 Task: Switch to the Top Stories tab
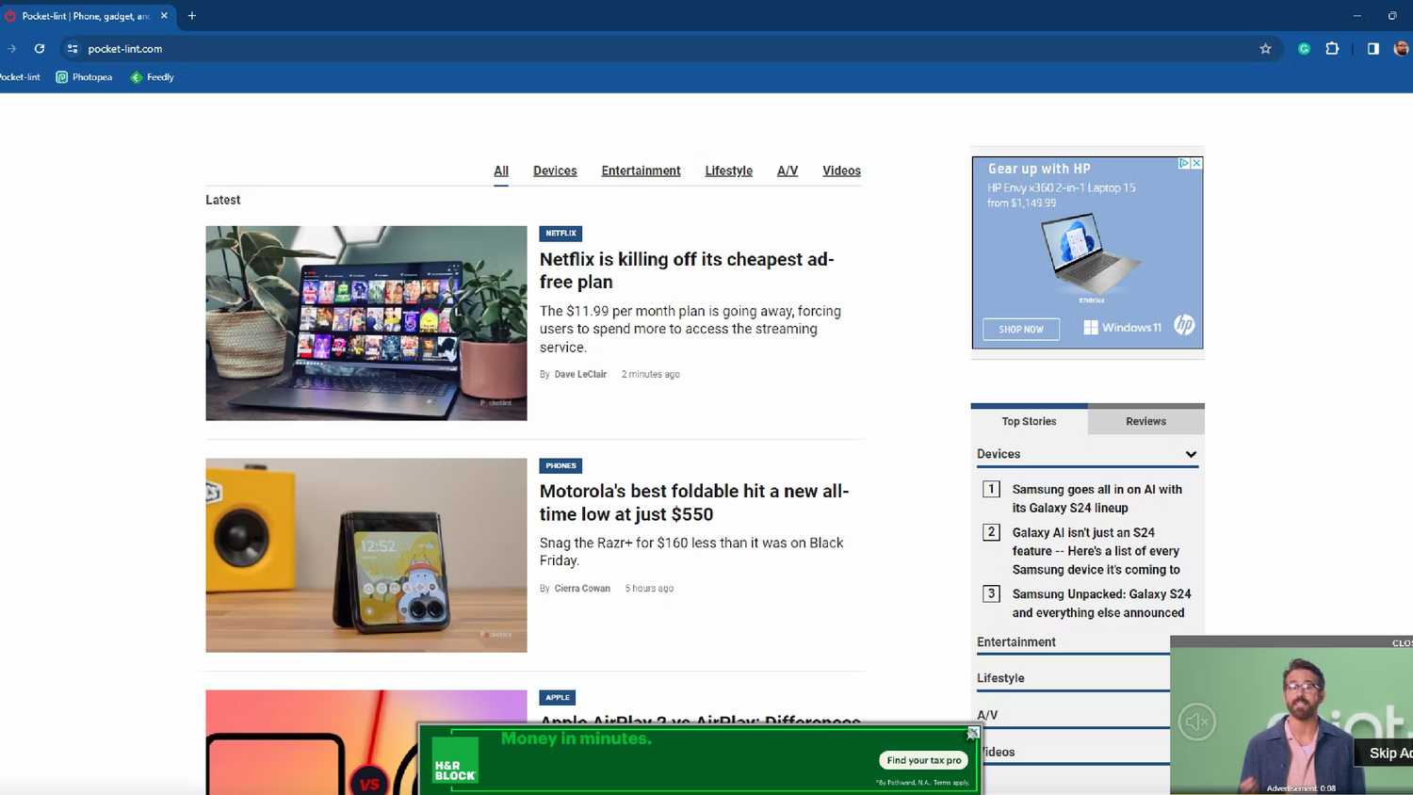[x=1029, y=421]
